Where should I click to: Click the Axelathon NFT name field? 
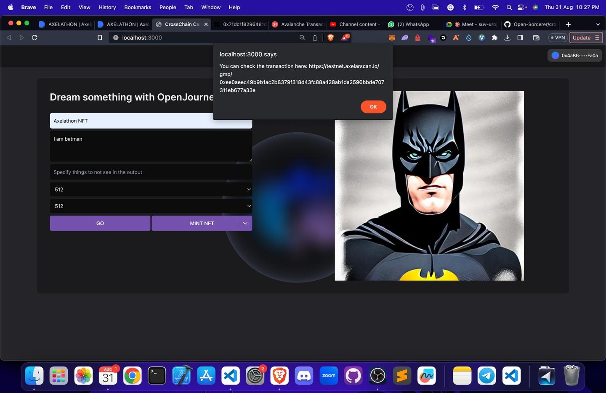[151, 121]
